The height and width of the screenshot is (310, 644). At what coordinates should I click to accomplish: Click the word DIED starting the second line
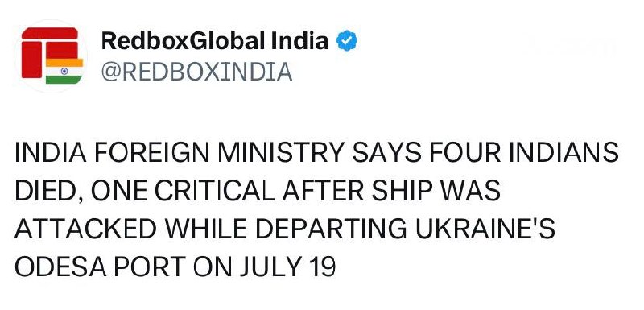[46, 192]
